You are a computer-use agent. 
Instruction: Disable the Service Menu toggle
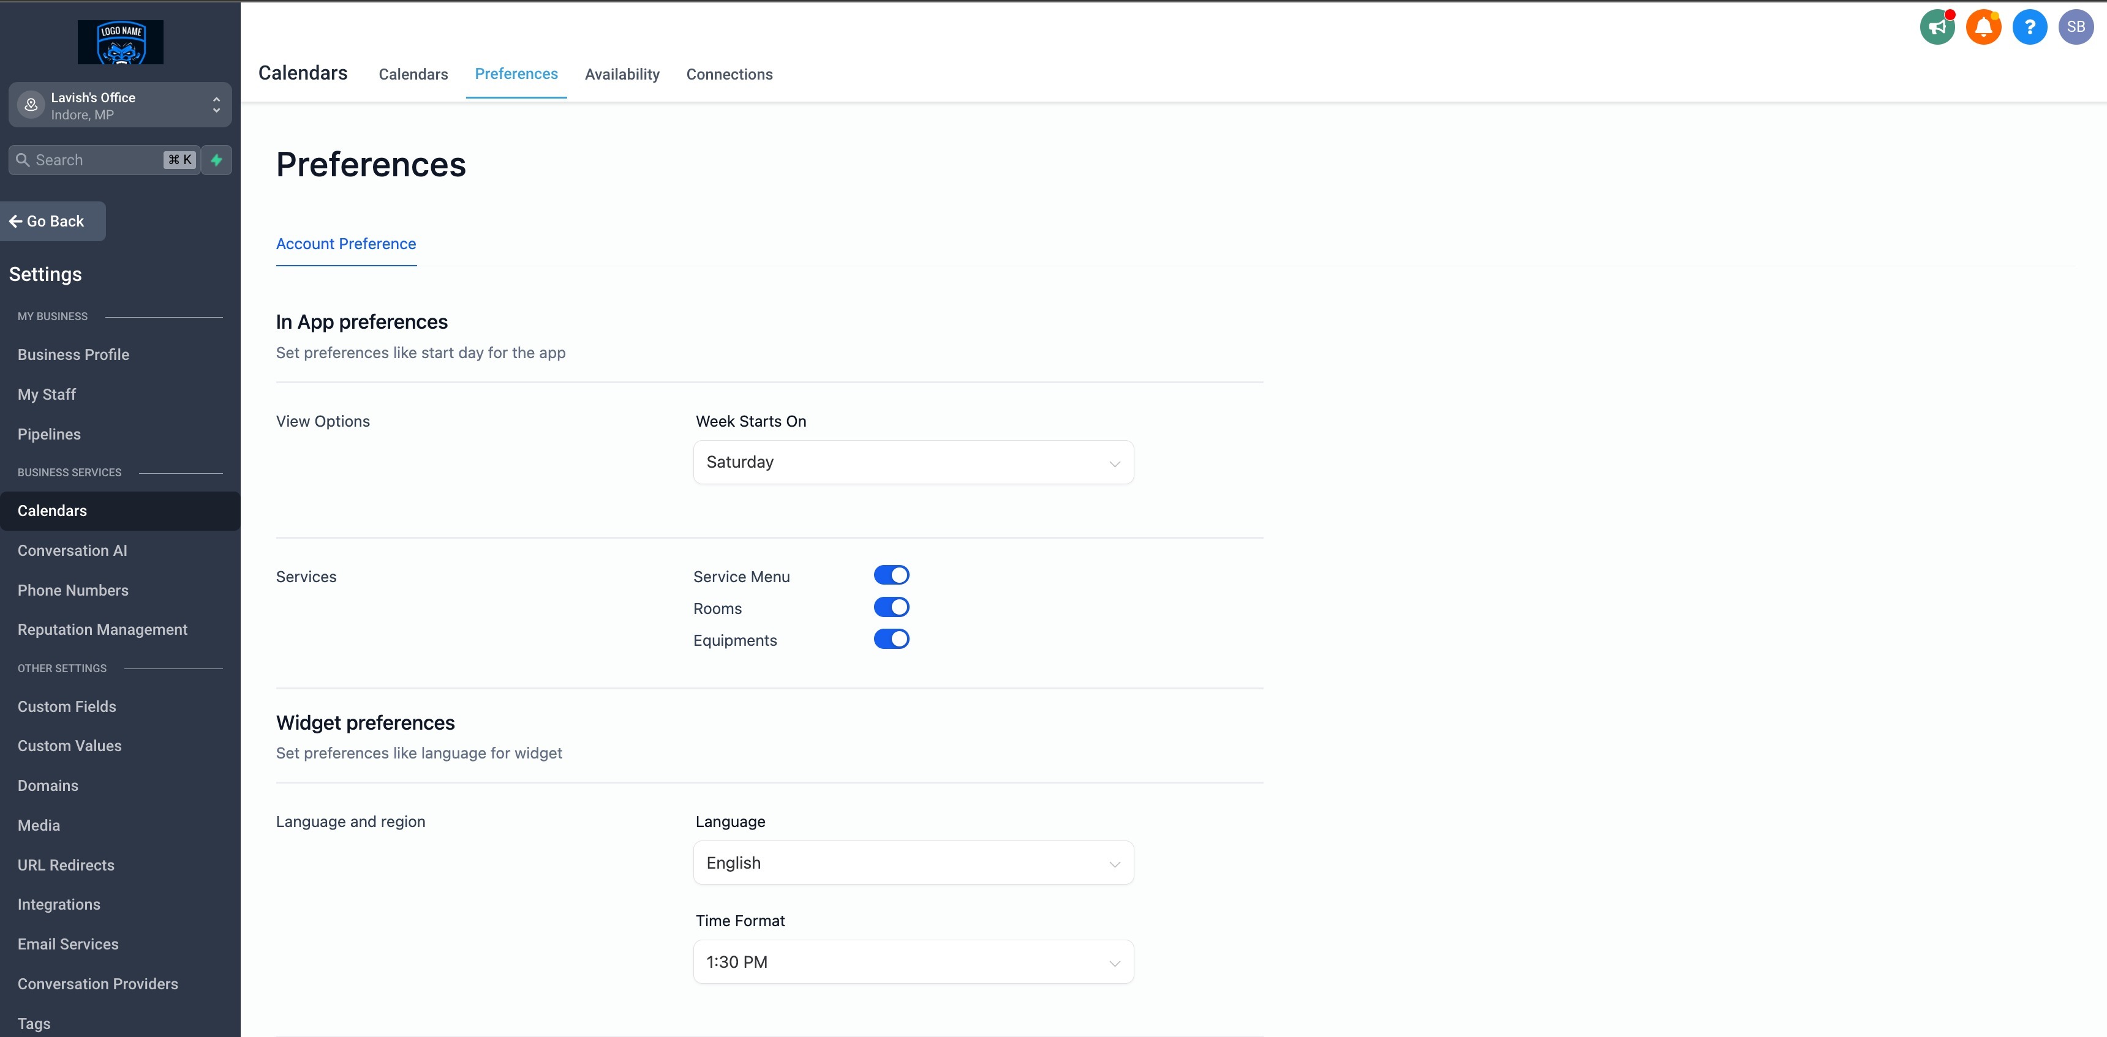(x=891, y=575)
